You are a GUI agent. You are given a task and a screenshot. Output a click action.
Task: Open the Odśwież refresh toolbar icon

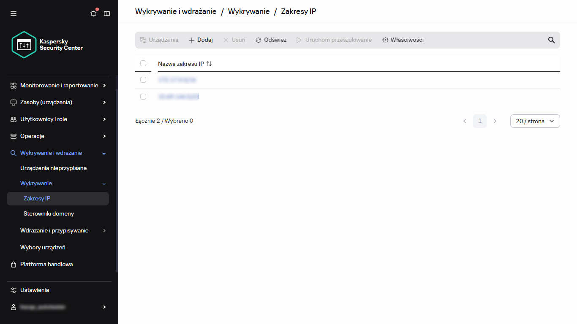click(x=258, y=40)
